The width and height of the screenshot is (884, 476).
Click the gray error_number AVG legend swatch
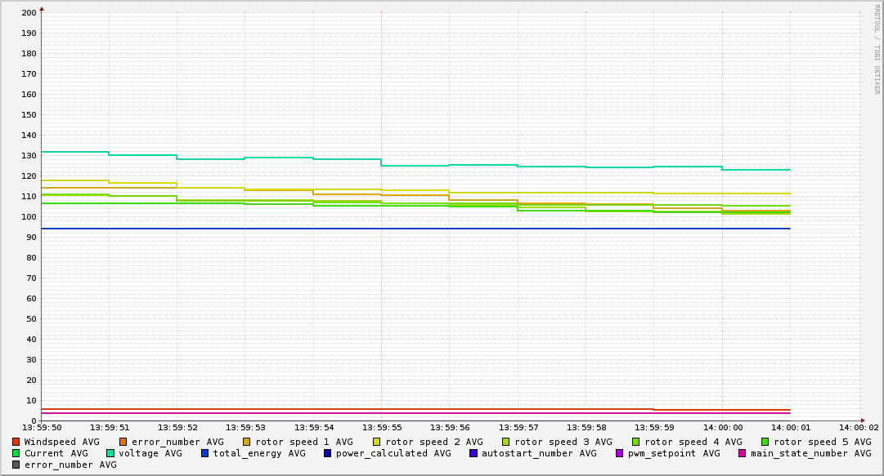click(x=16, y=465)
